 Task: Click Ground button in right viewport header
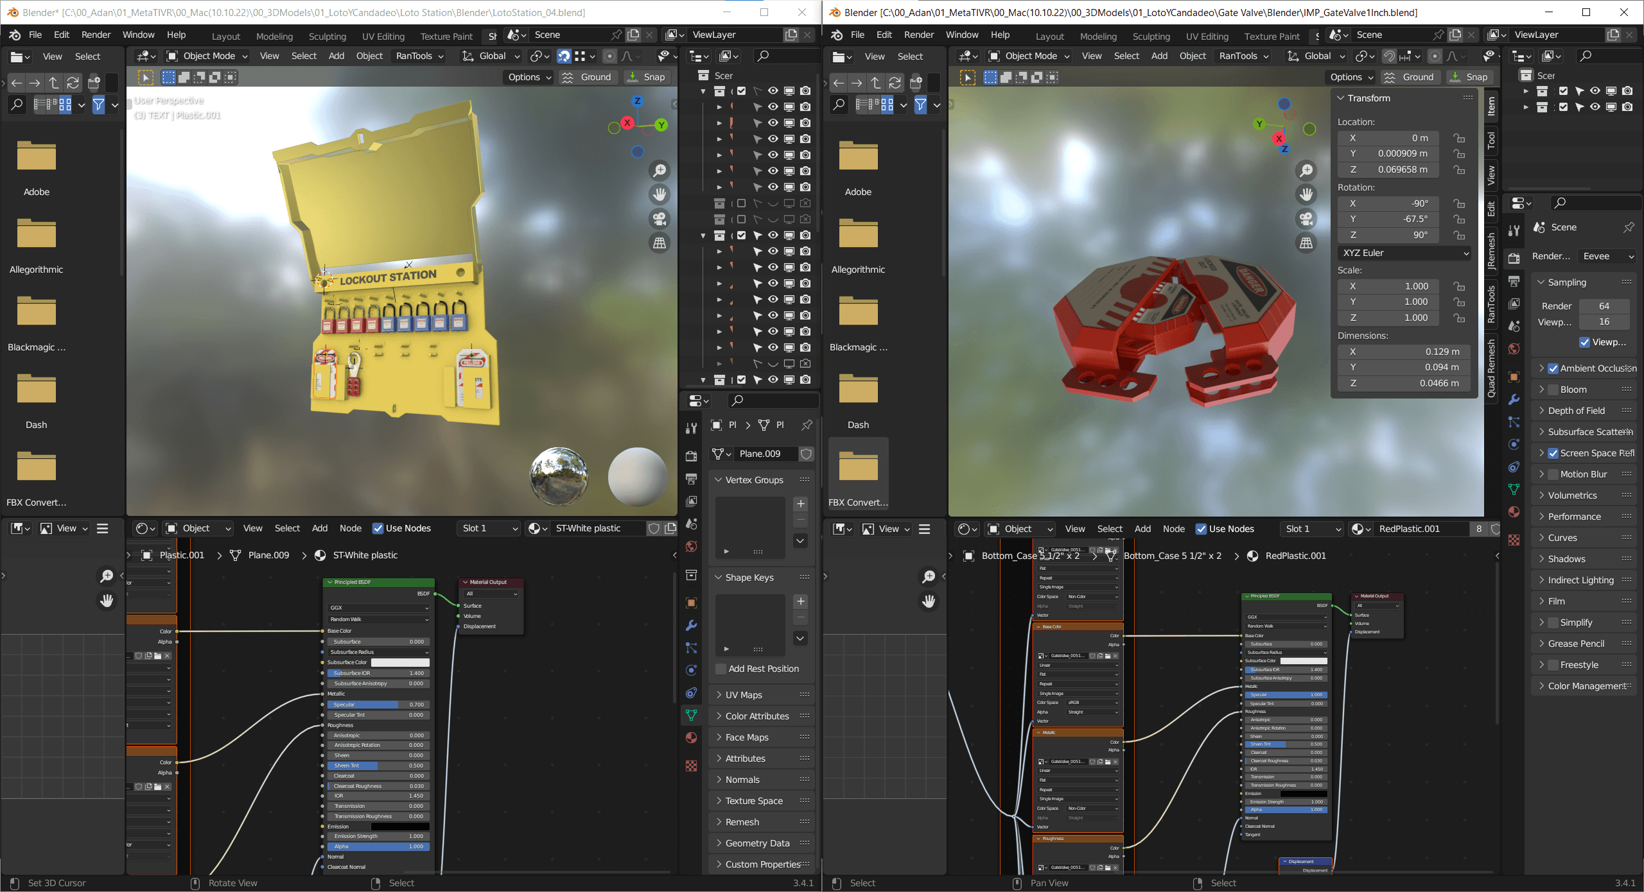click(x=1411, y=77)
